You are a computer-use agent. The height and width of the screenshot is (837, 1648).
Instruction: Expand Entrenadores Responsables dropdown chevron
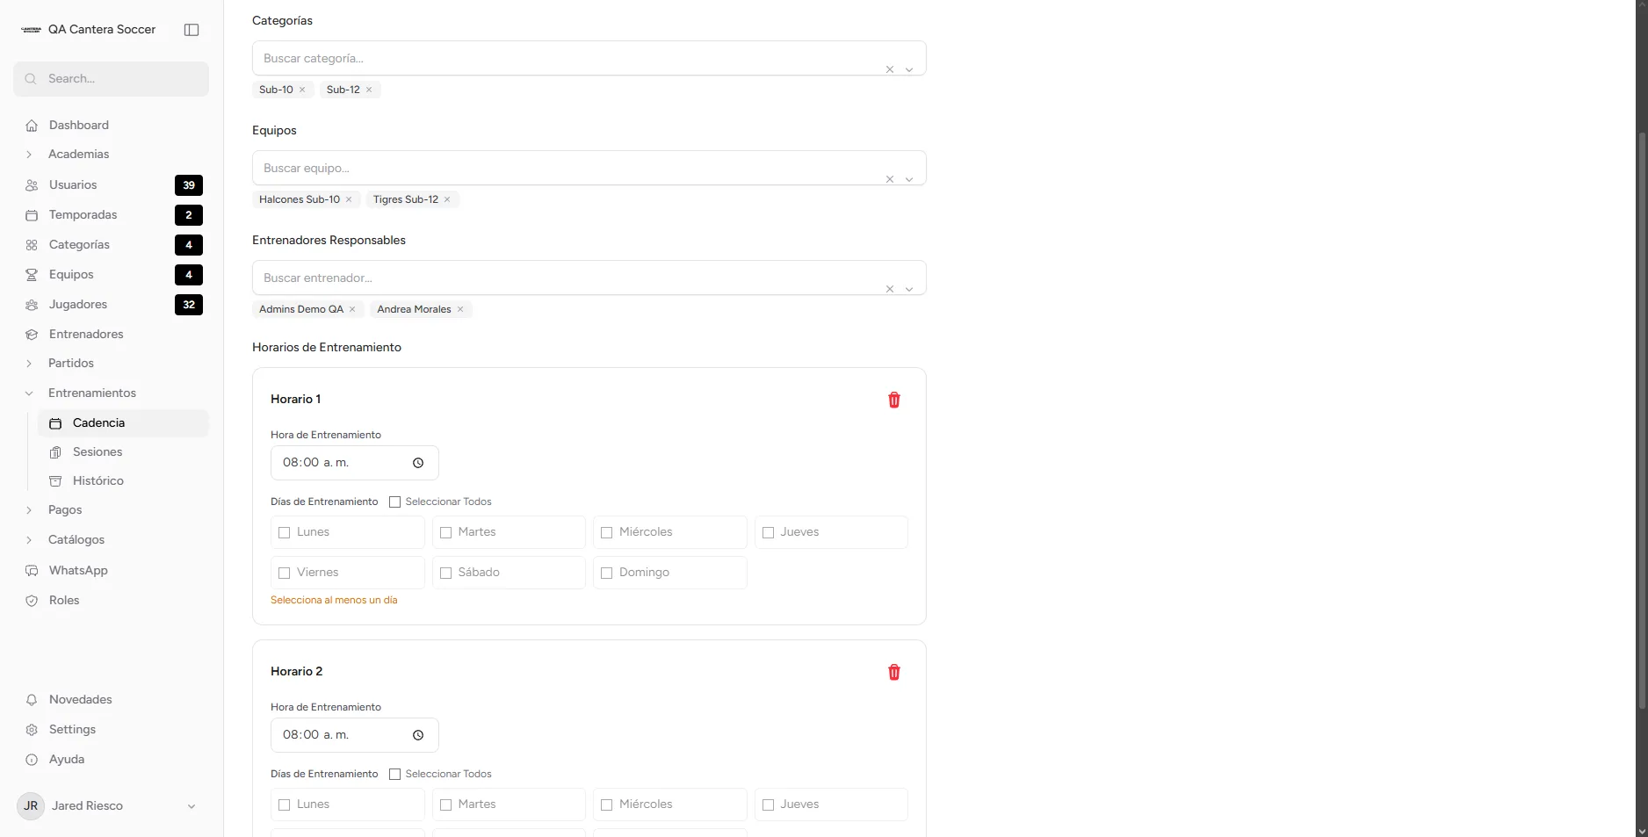(909, 289)
